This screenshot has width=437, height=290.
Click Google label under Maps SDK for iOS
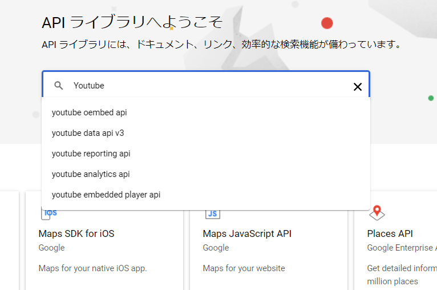pyautogui.click(x=51, y=248)
